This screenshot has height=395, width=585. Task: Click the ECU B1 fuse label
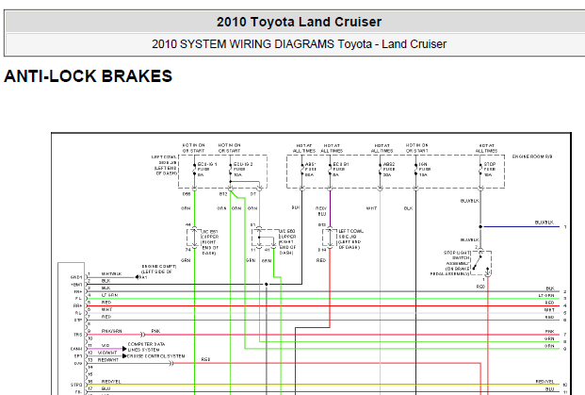(340, 169)
